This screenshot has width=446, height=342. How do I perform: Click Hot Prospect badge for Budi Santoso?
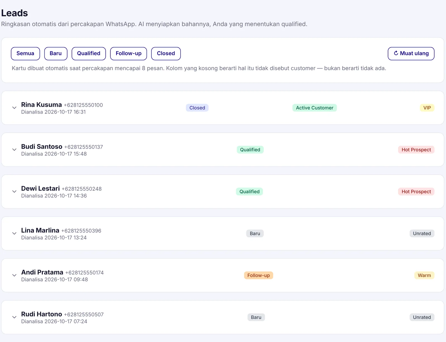pyautogui.click(x=416, y=150)
